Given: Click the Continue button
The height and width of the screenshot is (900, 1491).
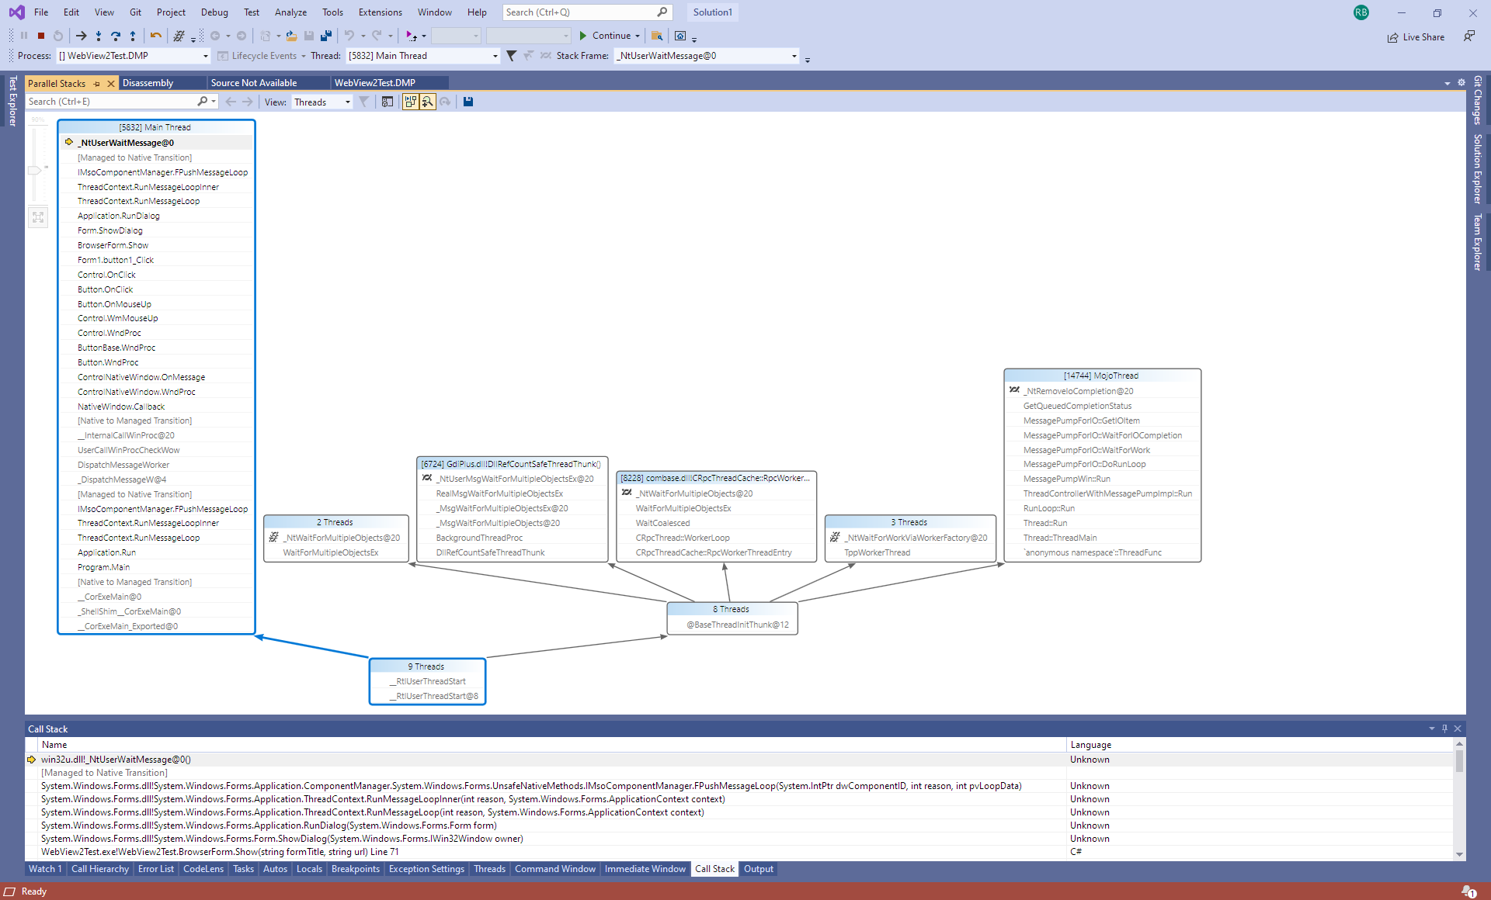Looking at the screenshot, I should [610, 36].
